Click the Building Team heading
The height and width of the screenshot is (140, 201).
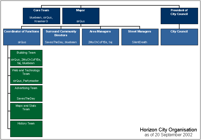[x=26, y=53]
